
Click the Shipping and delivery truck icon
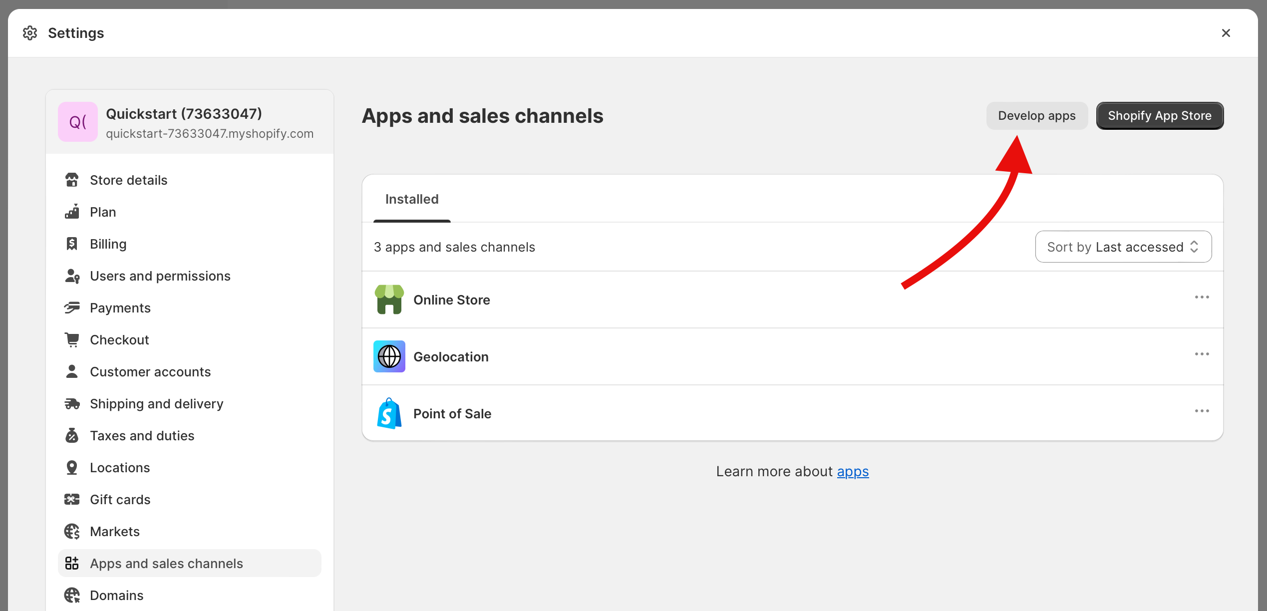pos(72,404)
